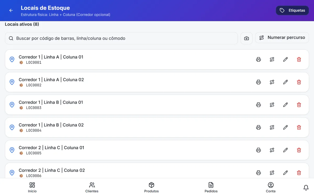Delete location LOC0003
The image size is (314, 196).
click(299, 105)
